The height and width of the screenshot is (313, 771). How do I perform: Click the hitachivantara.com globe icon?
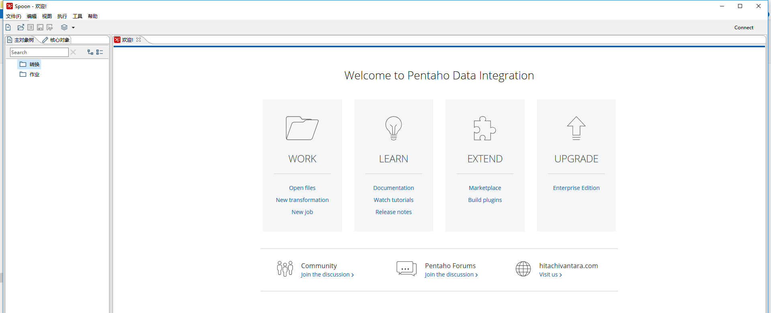(x=523, y=269)
